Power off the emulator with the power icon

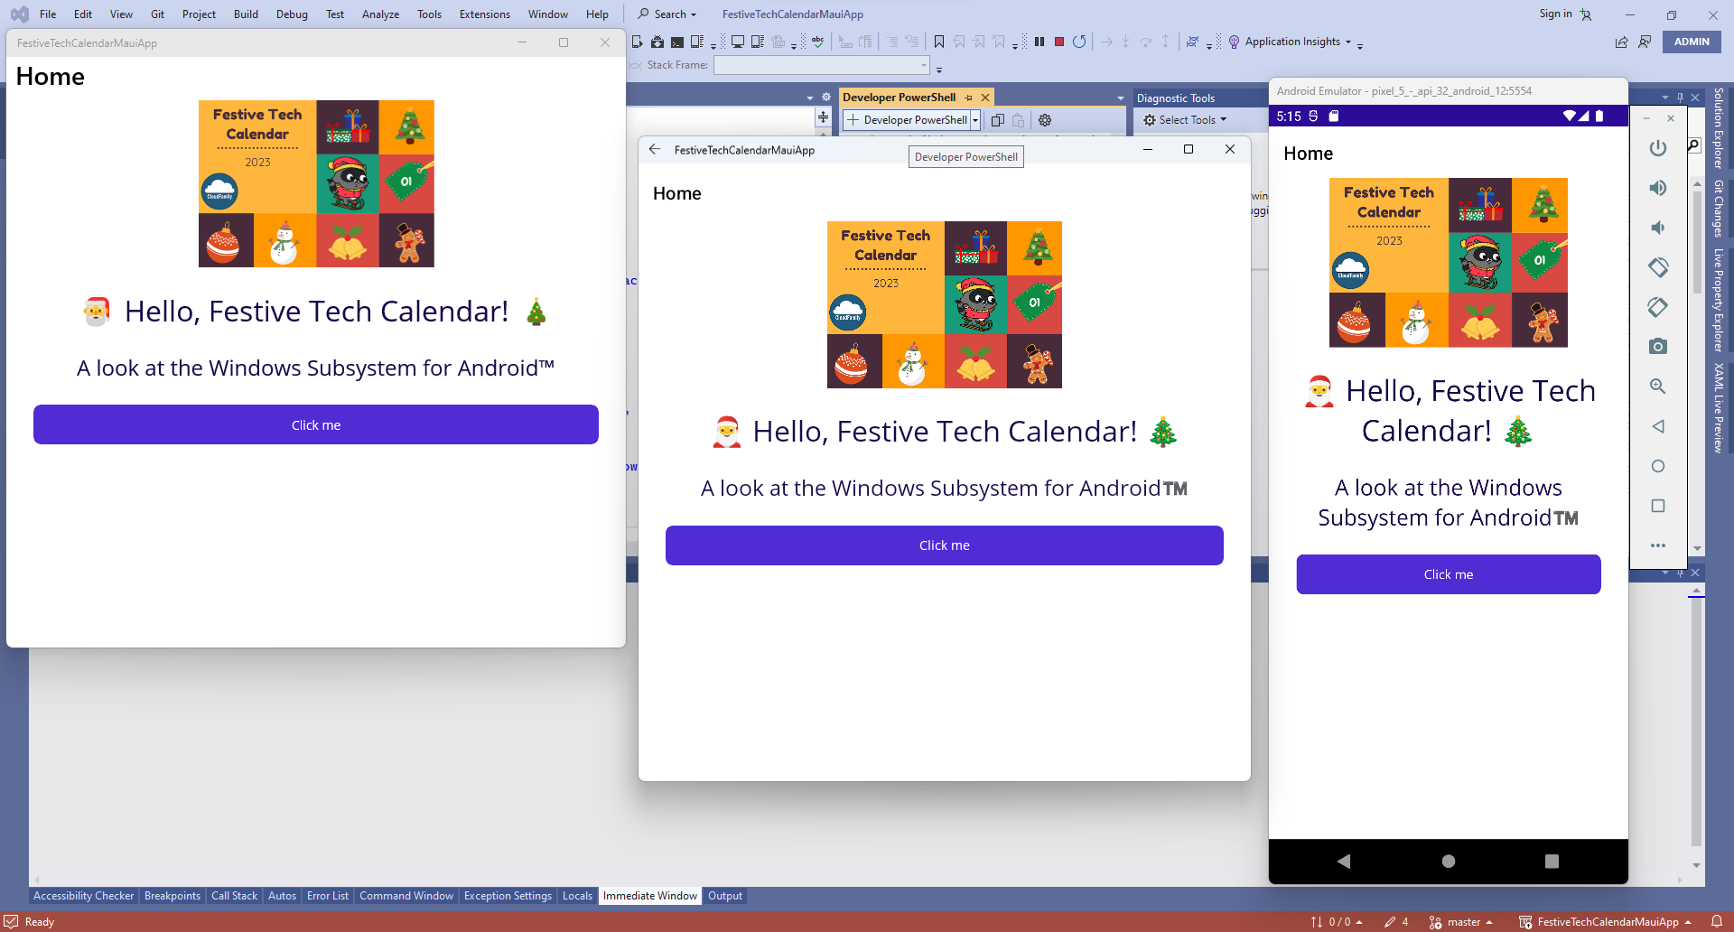coord(1658,148)
